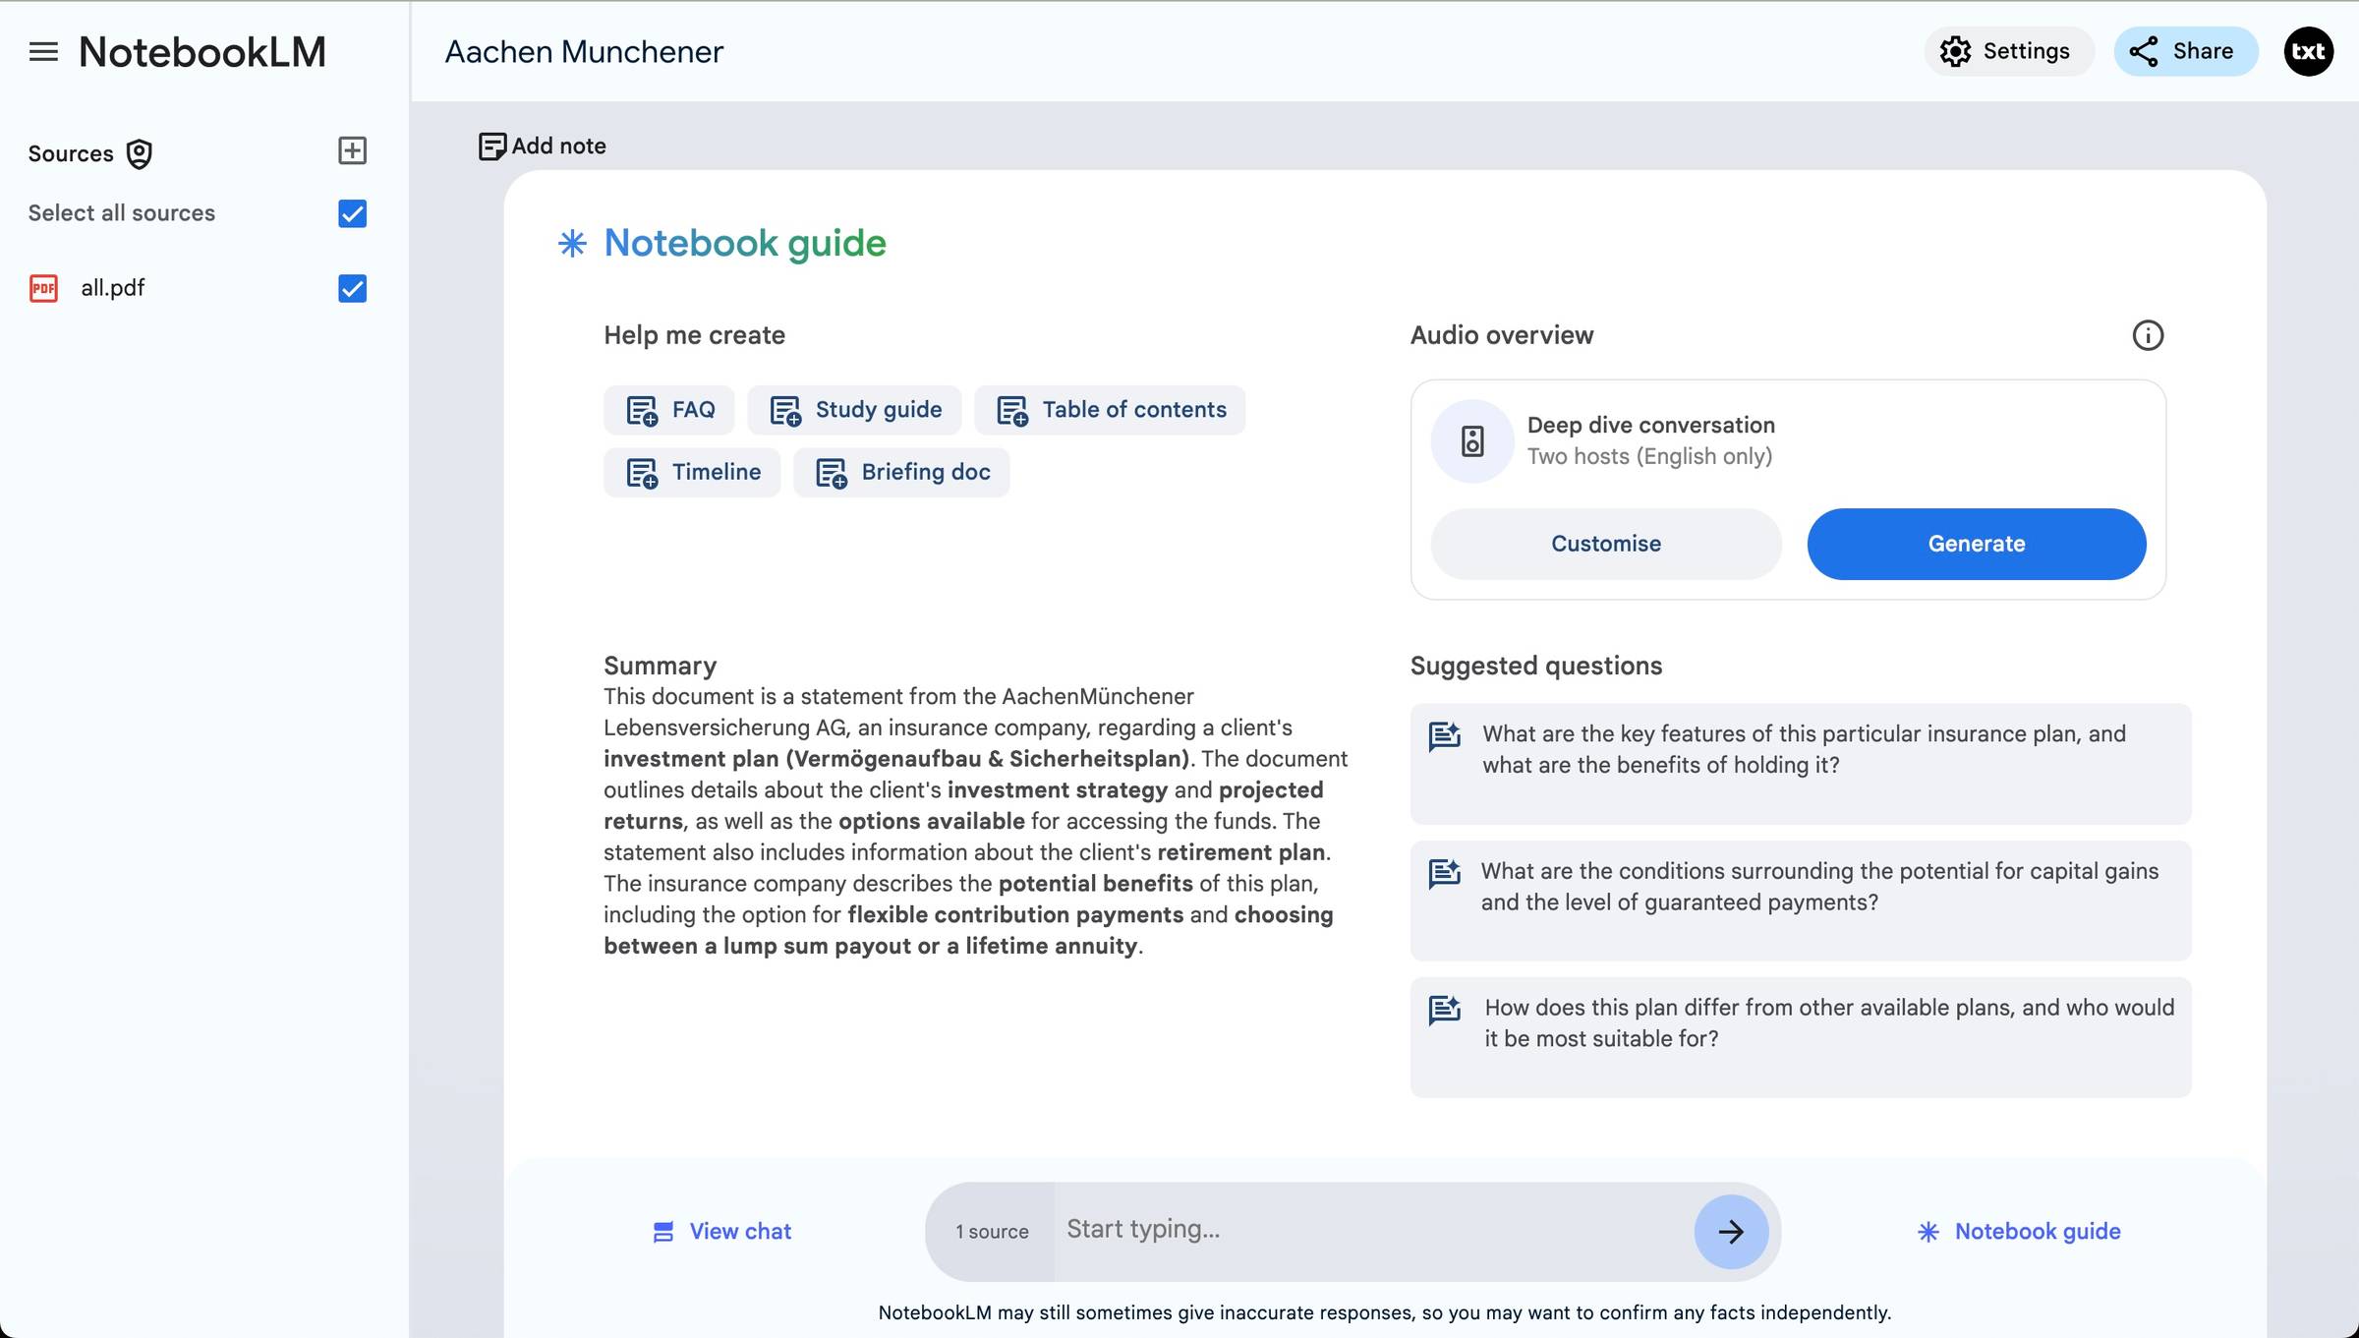Uncheck Select all sources checkbox
Viewport: 2359px width, 1338px height.
click(352, 213)
